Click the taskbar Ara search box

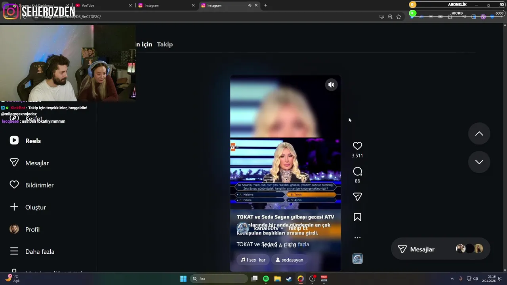click(x=219, y=279)
